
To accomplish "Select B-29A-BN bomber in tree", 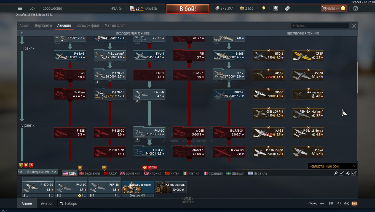I will click(229, 152).
